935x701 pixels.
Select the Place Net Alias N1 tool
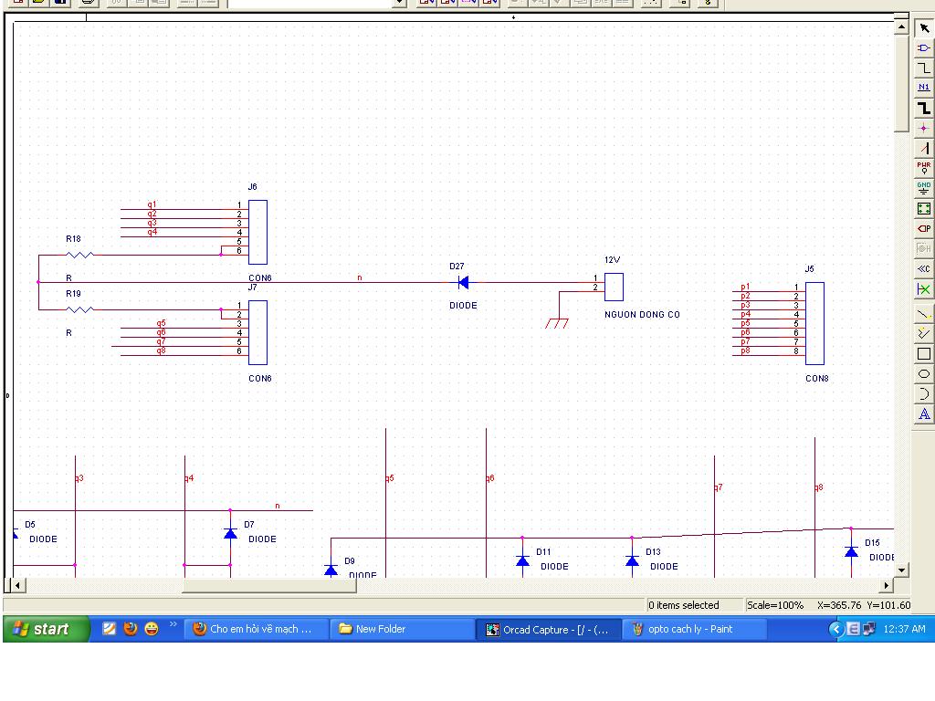924,88
